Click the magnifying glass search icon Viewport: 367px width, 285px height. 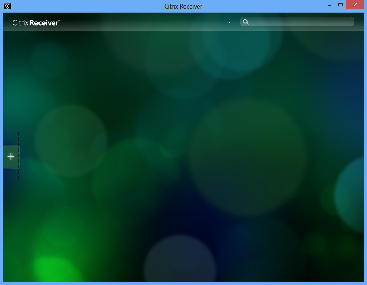(x=246, y=22)
